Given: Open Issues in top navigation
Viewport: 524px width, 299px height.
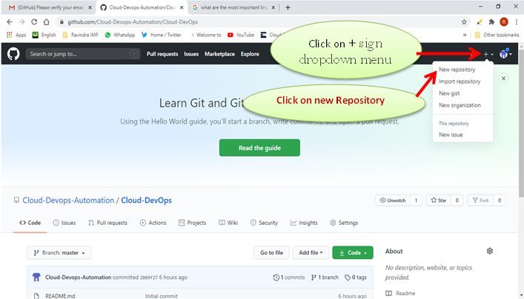Looking at the screenshot, I should tap(191, 54).
